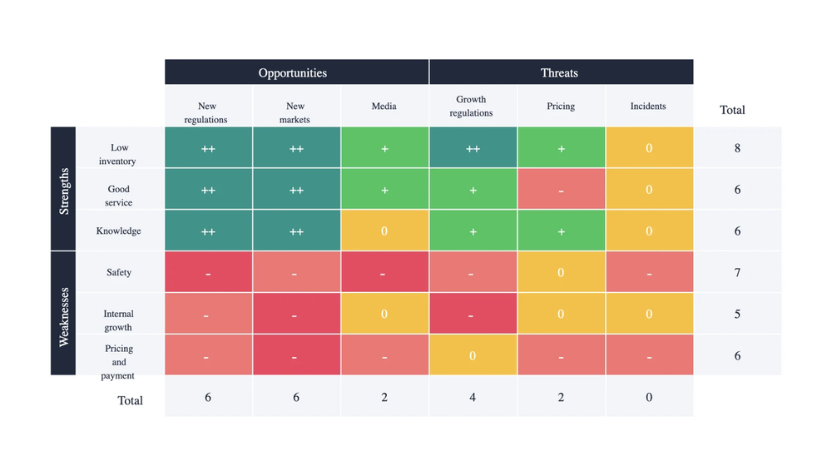The width and height of the screenshot is (832, 476).
Task: Select the Internal growth row label
Action: pos(119,320)
